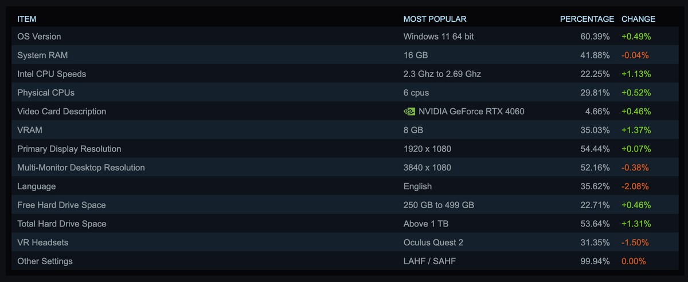
Task: Click the ITEM column header
Action: pos(26,19)
